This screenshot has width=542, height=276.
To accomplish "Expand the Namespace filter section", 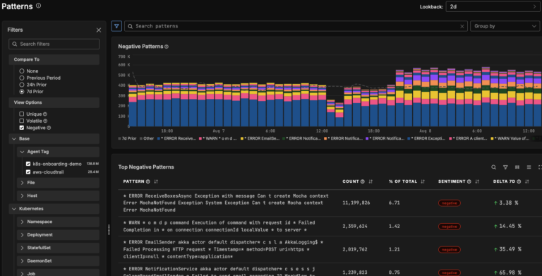I will click(x=58, y=222).
